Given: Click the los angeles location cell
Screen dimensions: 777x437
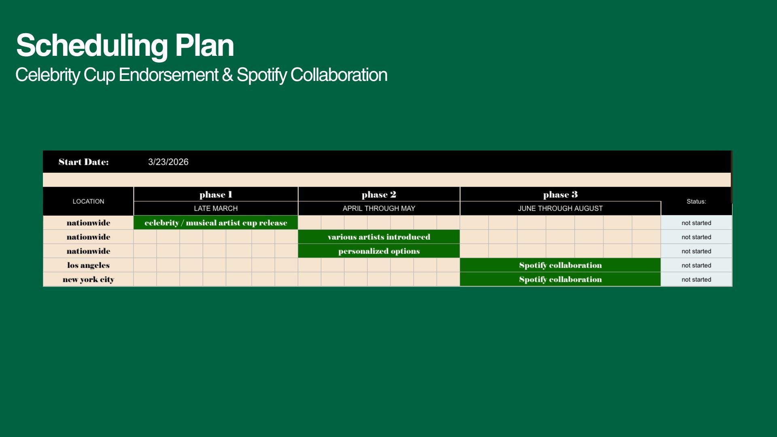Looking at the screenshot, I should (x=88, y=265).
